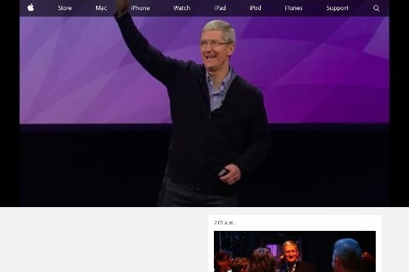Open the Watch page

pos(181,8)
